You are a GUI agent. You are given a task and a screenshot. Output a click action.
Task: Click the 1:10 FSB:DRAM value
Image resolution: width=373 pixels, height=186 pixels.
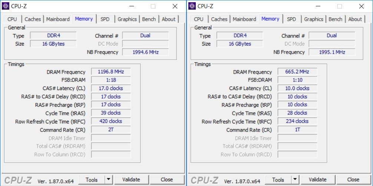(297, 80)
